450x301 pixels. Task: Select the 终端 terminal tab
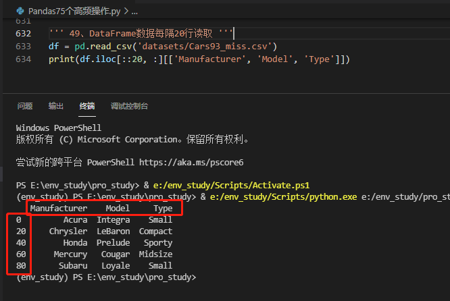coord(87,106)
